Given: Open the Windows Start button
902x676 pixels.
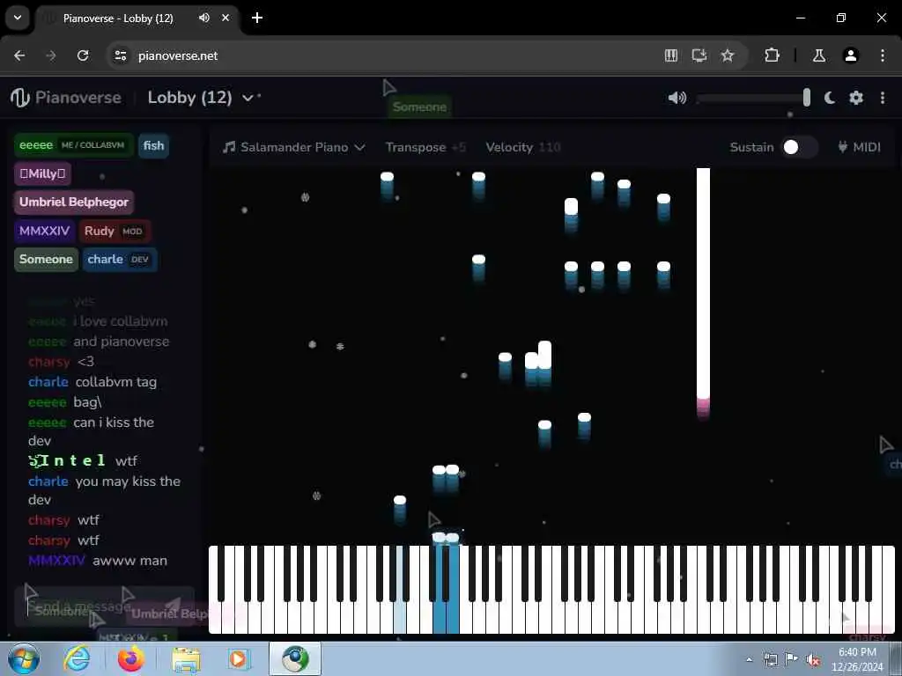Looking at the screenshot, I should tap(24, 658).
